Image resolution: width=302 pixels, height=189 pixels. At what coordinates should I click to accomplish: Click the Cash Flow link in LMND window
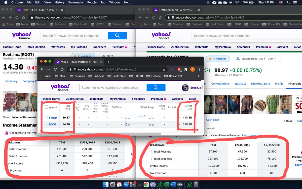[x=212, y=120]
